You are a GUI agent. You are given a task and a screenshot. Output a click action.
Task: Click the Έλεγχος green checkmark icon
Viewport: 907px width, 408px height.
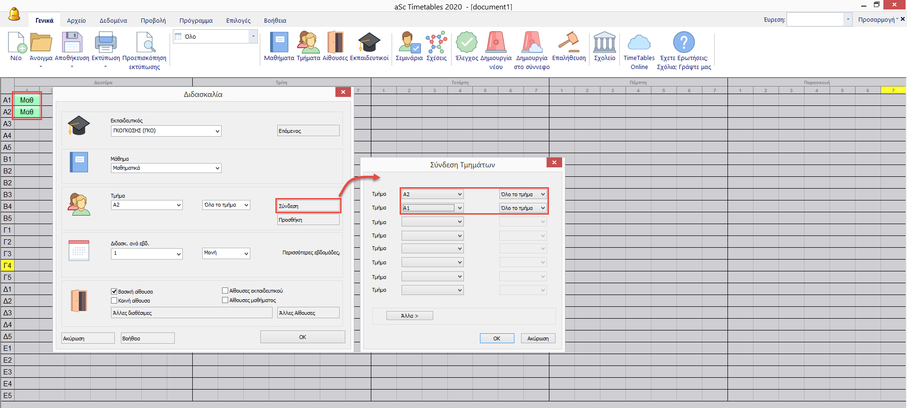(466, 43)
